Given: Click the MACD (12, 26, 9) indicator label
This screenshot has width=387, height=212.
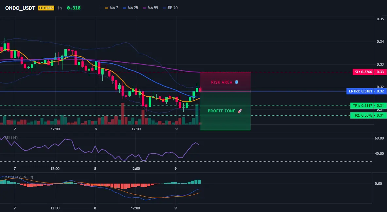Looking at the screenshot, I should point(19,177).
